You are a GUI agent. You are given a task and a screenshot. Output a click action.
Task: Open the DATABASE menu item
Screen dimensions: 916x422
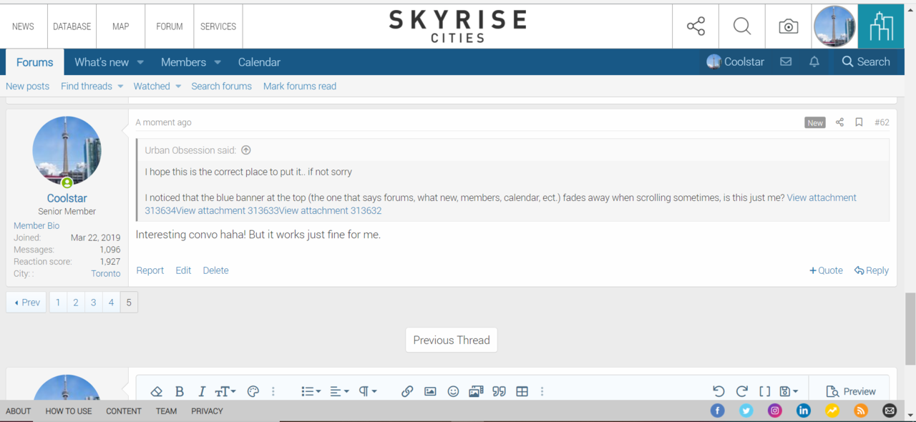point(72,26)
